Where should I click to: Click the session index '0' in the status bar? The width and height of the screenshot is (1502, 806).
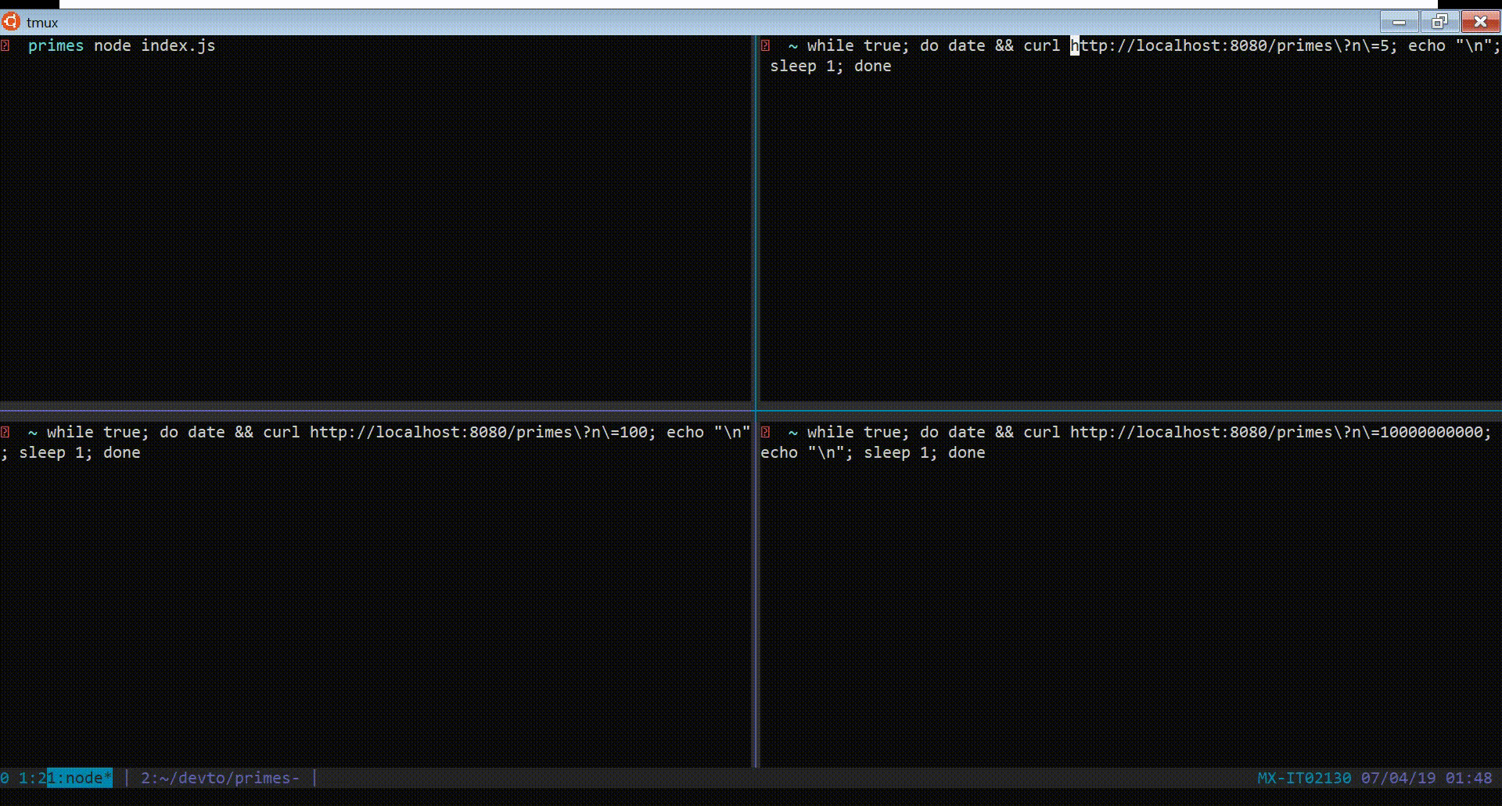5,778
